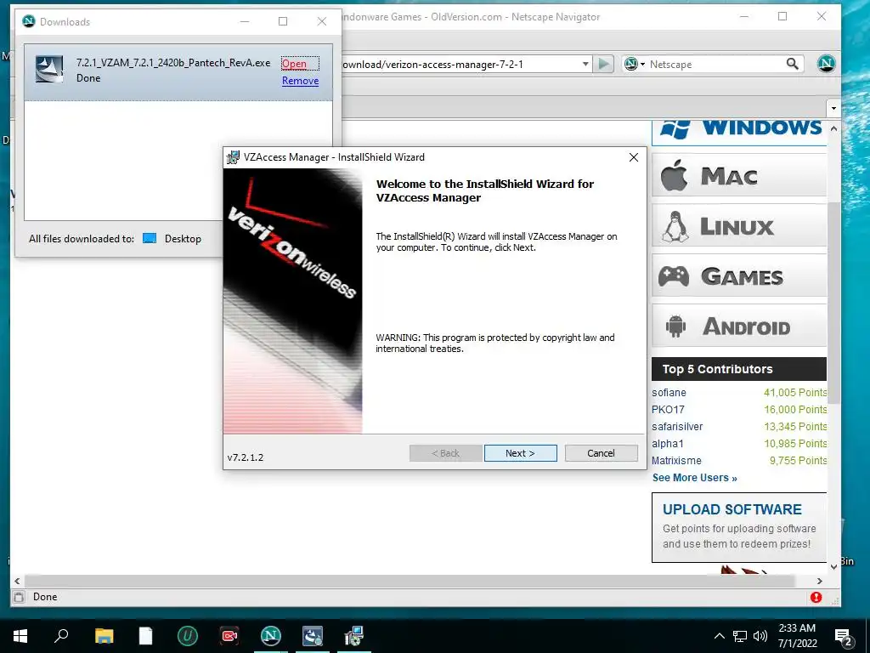Expand the URL address bar dropdown
This screenshot has width=870, height=653.
click(x=585, y=65)
